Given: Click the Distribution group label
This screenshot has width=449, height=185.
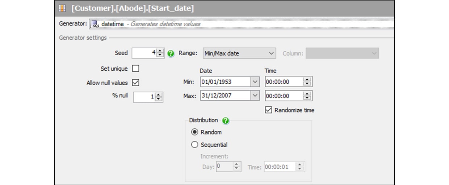Looking at the screenshot, I should click(x=203, y=120).
